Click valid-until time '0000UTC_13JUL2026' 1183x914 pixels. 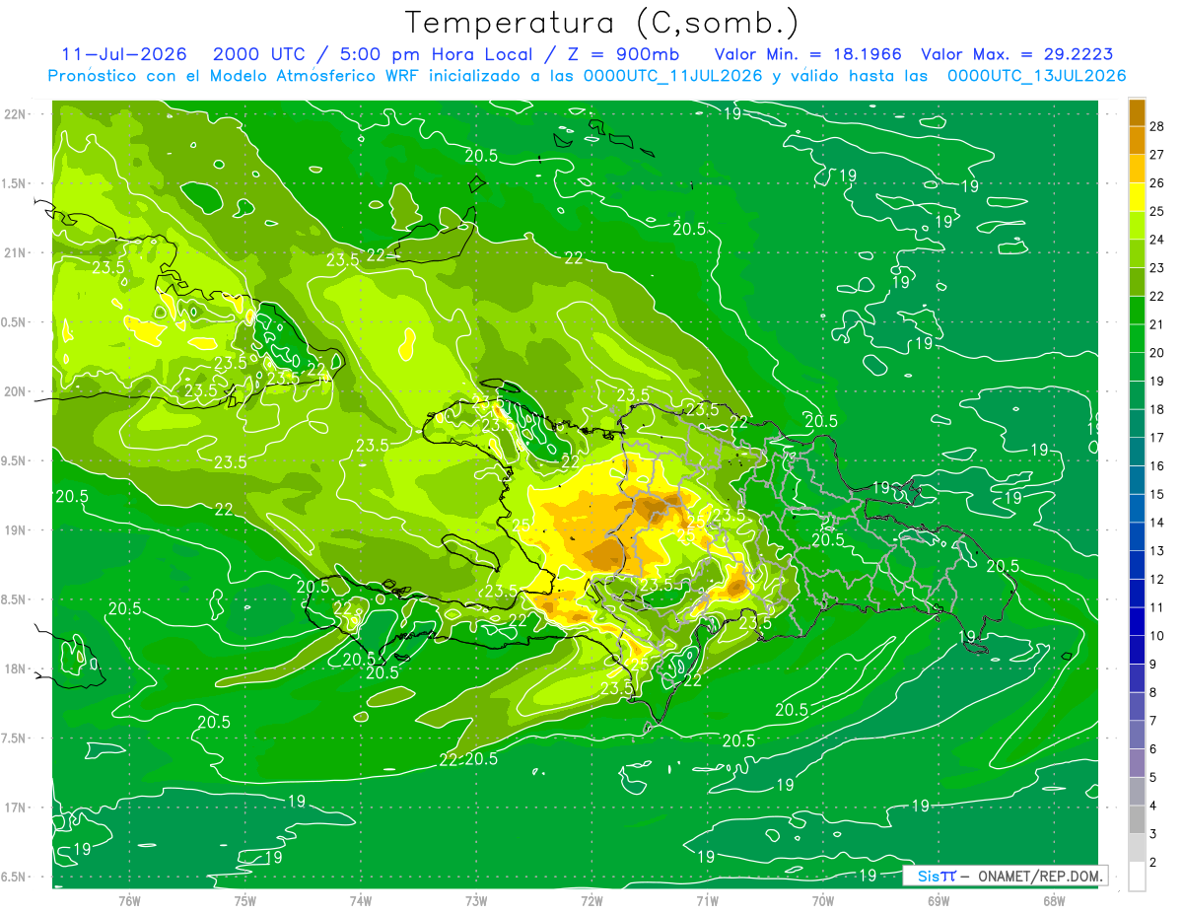1036,76
